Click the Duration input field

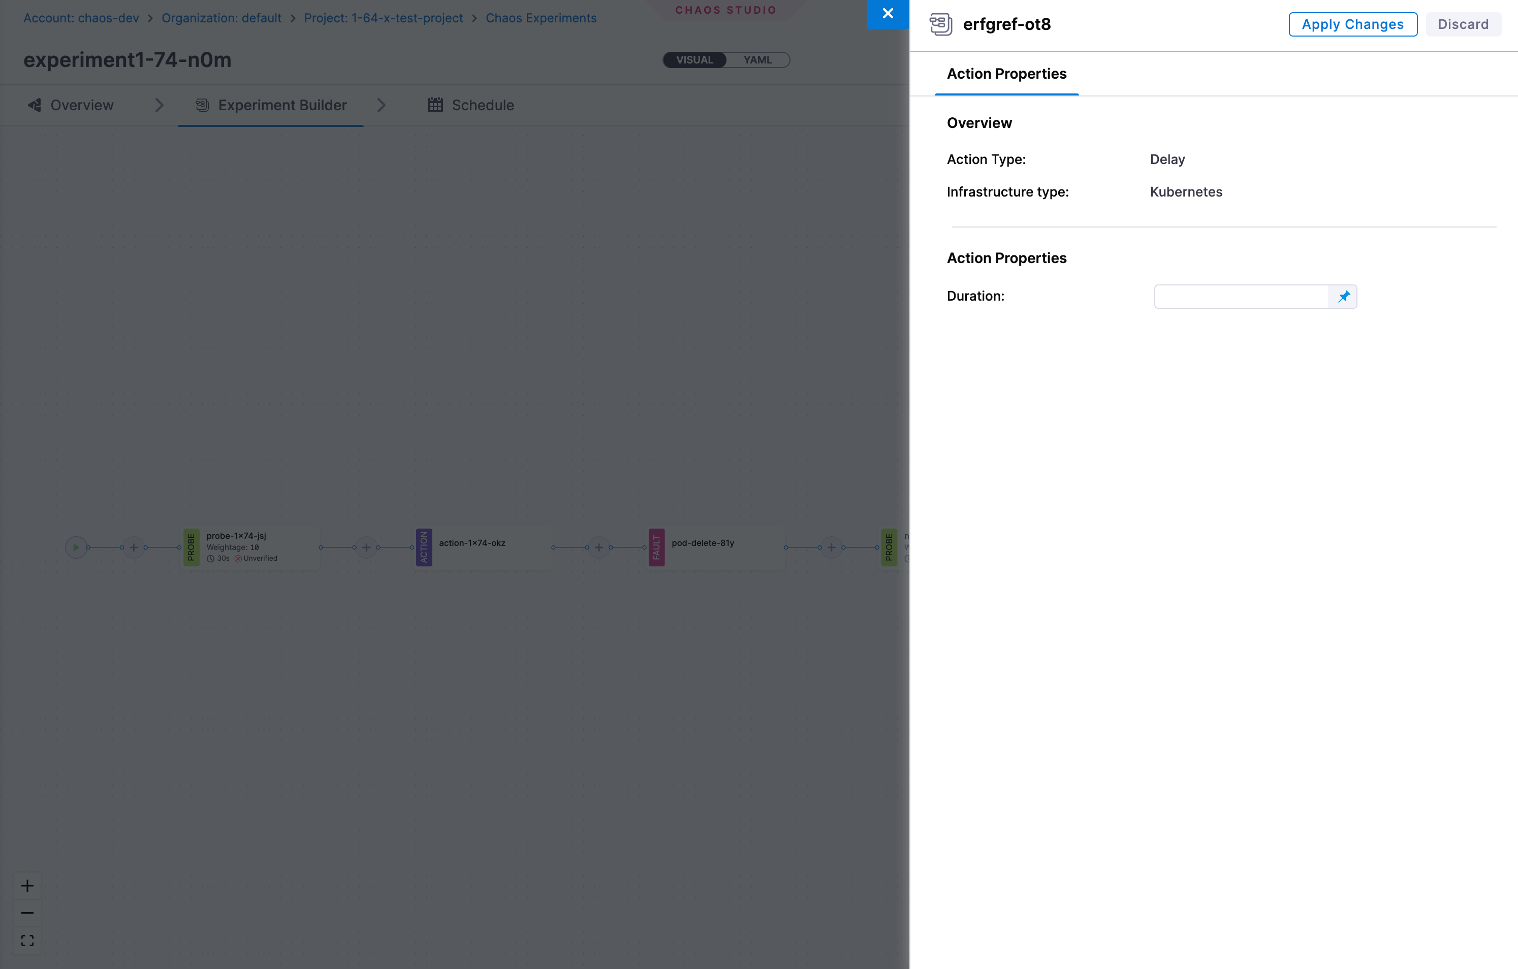(1241, 296)
